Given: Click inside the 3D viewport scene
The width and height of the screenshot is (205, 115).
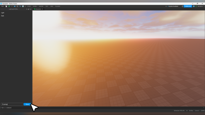Looking at the screenshot, I should click(119, 58).
